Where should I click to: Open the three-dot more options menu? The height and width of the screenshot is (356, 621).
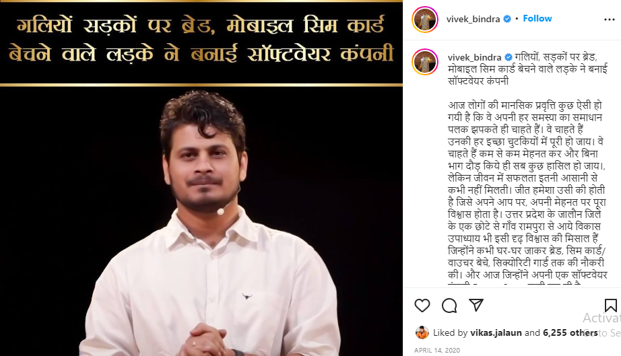point(609,20)
